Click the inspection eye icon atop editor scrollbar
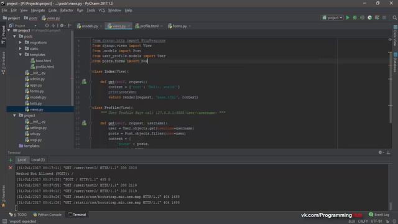 point(390,40)
